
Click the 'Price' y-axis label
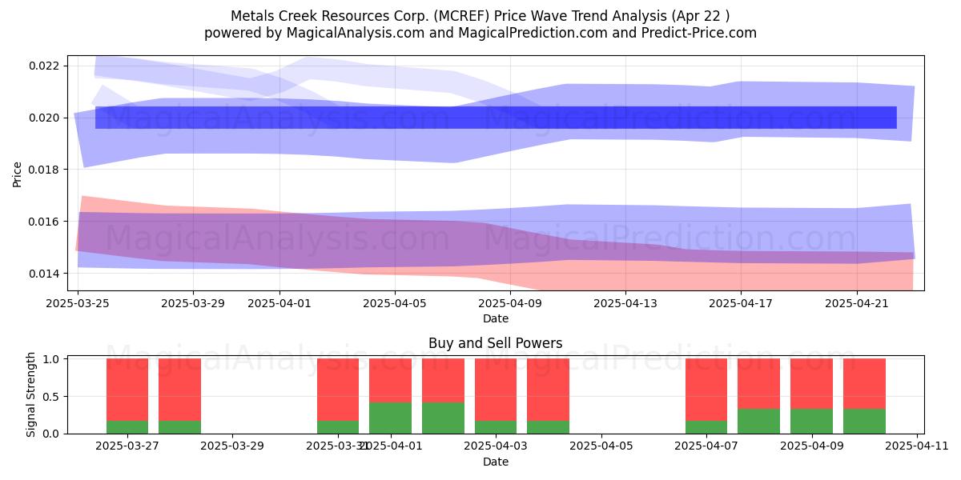[18, 173]
